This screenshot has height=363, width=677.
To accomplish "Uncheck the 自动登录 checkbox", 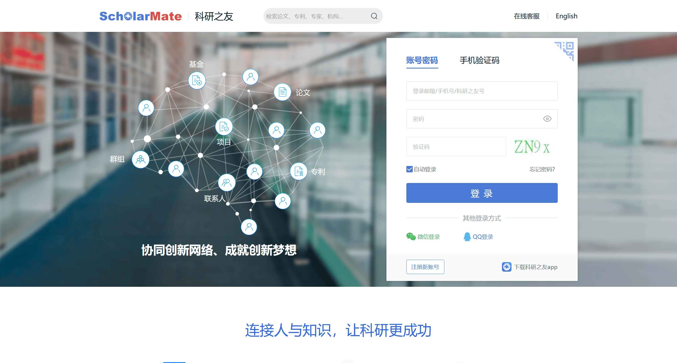I will click(x=409, y=169).
